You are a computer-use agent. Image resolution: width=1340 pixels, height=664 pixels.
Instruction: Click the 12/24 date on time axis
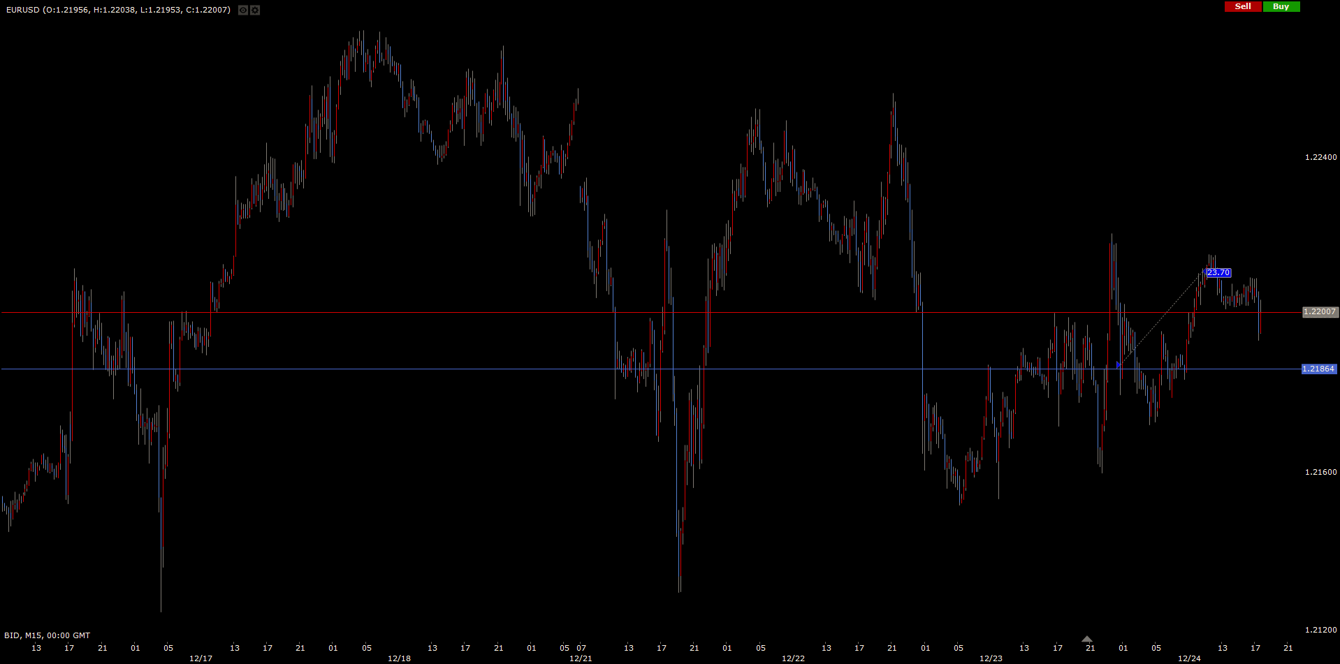click(x=1189, y=658)
